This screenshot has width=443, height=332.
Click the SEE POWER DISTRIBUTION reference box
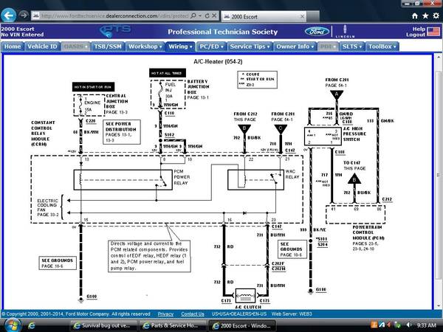122,132
